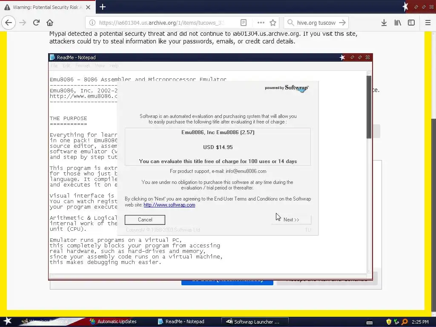The width and height of the screenshot is (436, 327).
Task: Close the ReadMe Notepad window
Action: (367, 57)
